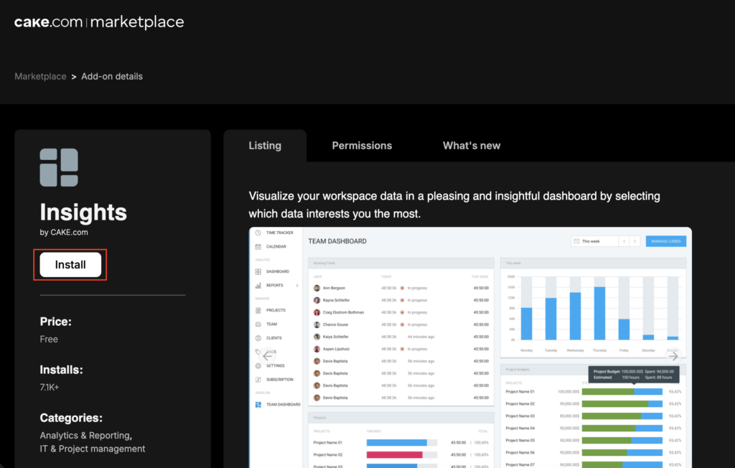The width and height of the screenshot is (735, 468).
Task: Click the previous week arrow
Action: pos(624,242)
